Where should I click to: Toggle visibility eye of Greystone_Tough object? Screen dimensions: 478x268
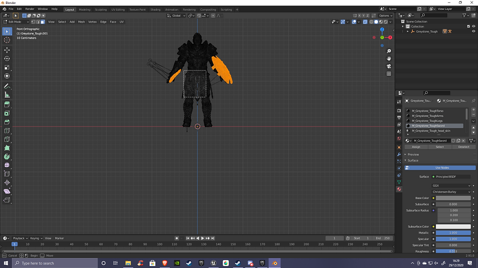(x=474, y=31)
